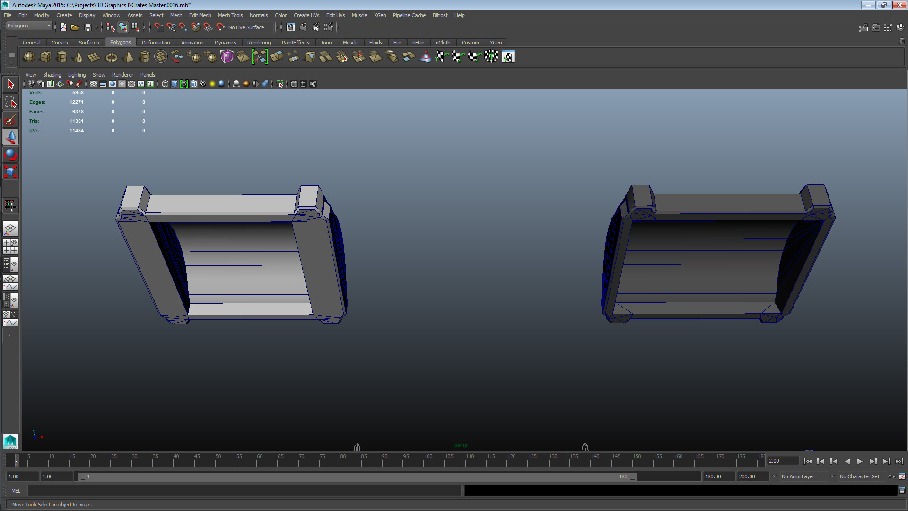Create a polygon cube from the shelf

[x=45, y=57]
